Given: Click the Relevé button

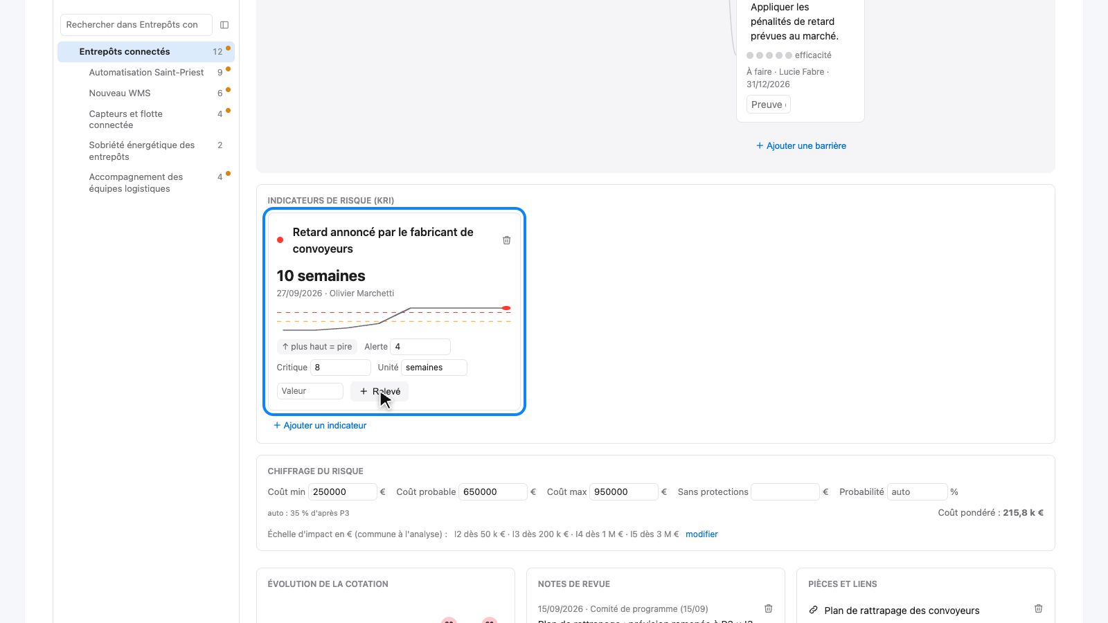Looking at the screenshot, I should (x=379, y=392).
